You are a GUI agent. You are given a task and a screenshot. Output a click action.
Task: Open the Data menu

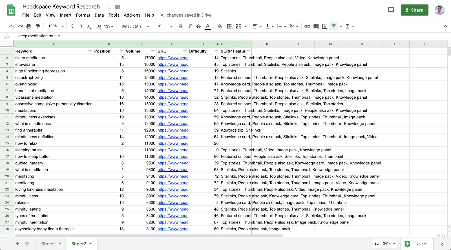click(99, 15)
